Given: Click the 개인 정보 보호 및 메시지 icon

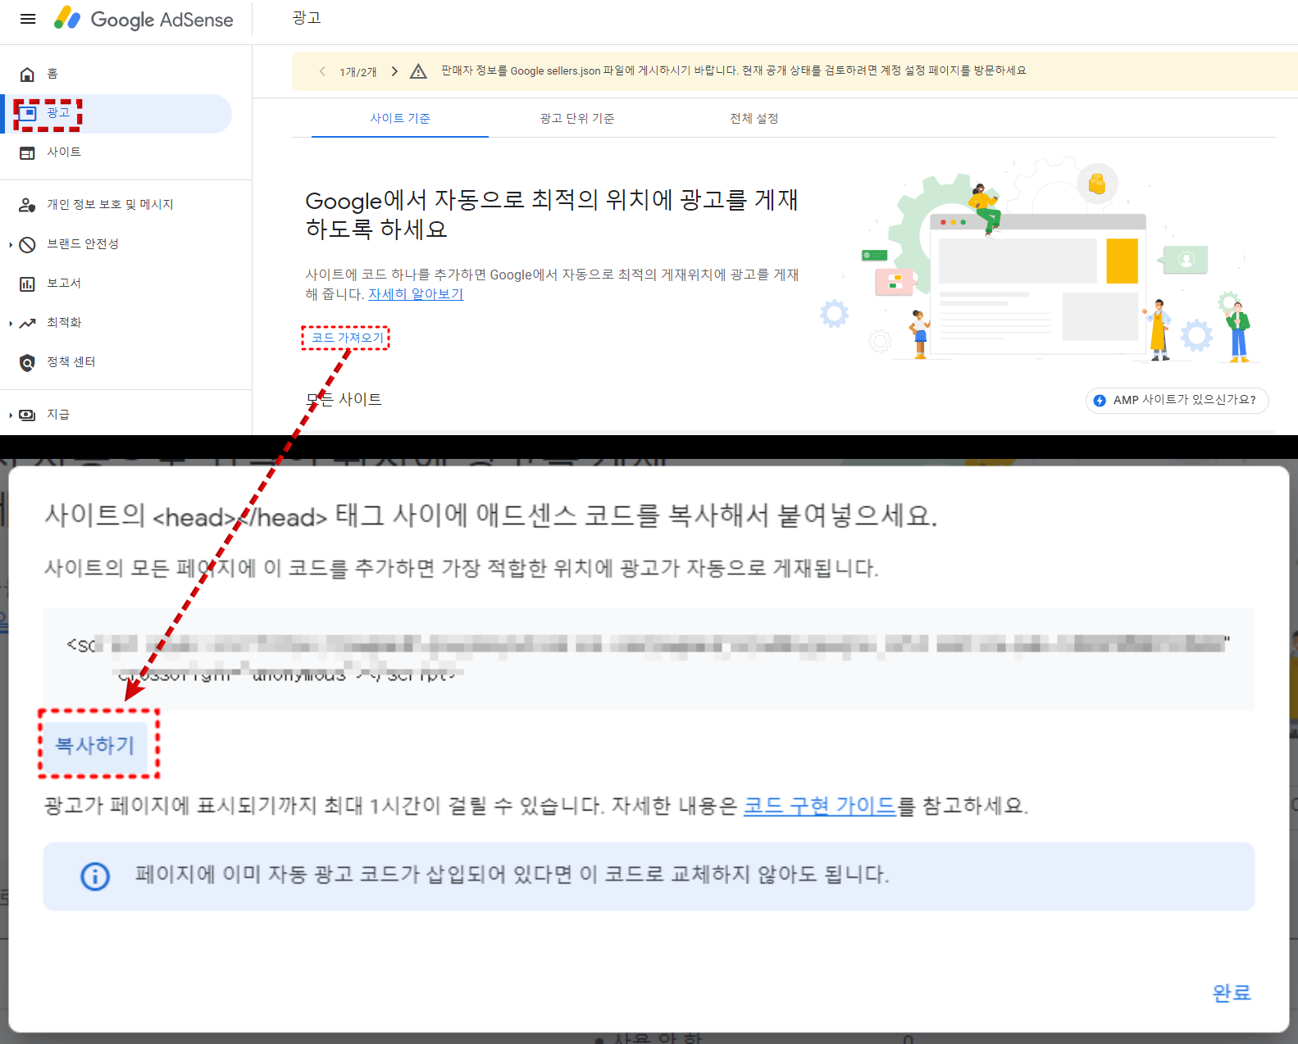Looking at the screenshot, I should pyautogui.click(x=27, y=205).
